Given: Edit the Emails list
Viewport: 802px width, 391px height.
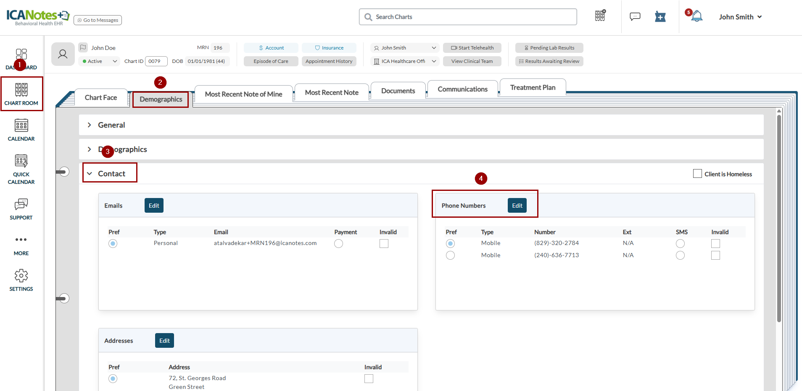Looking at the screenshot, I should (154, 206).
